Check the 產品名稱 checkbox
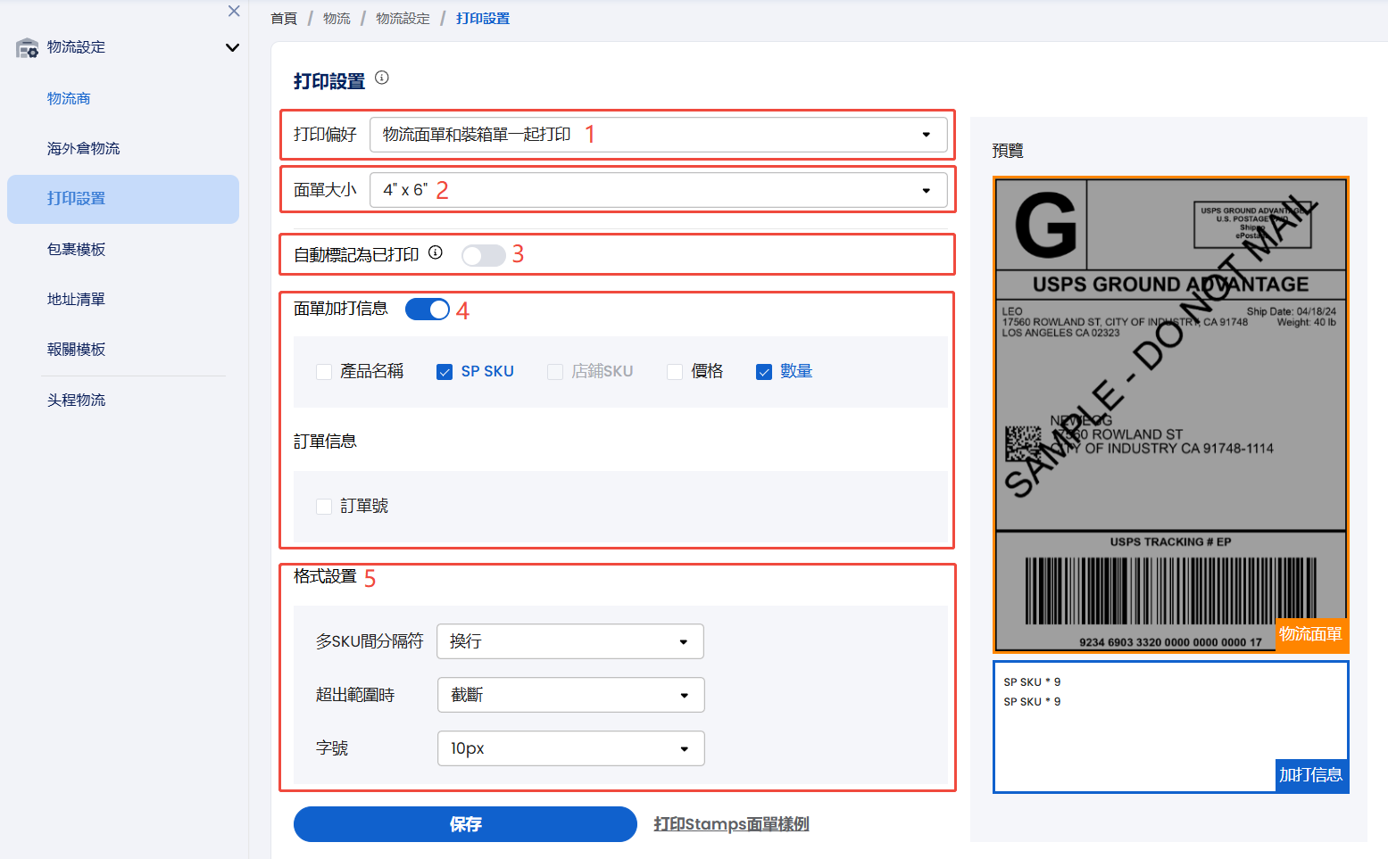The width and height of the screenshot is (1388, 859). click(324, 372)
